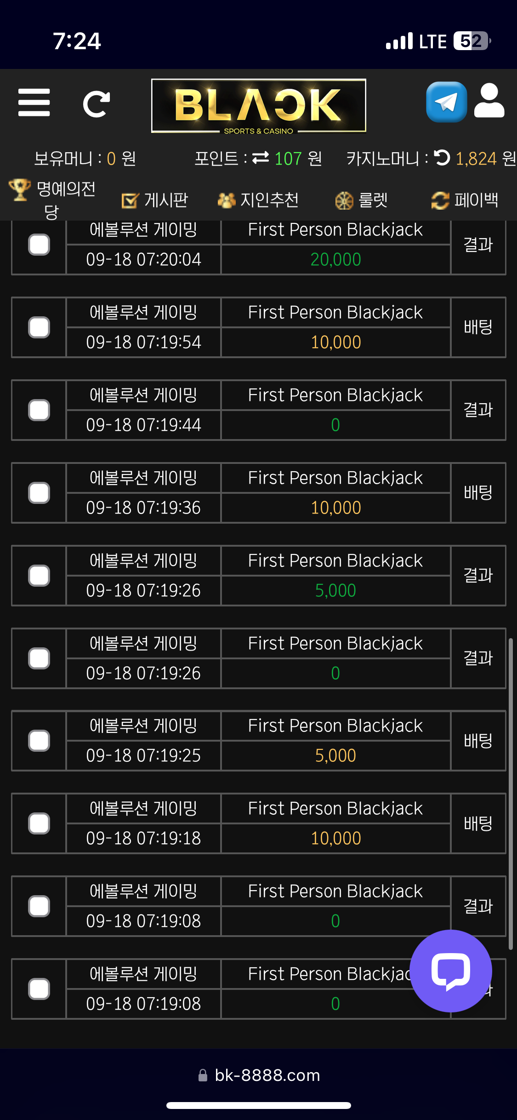Go to the 룰렛 menu

[x=362, y=200]
